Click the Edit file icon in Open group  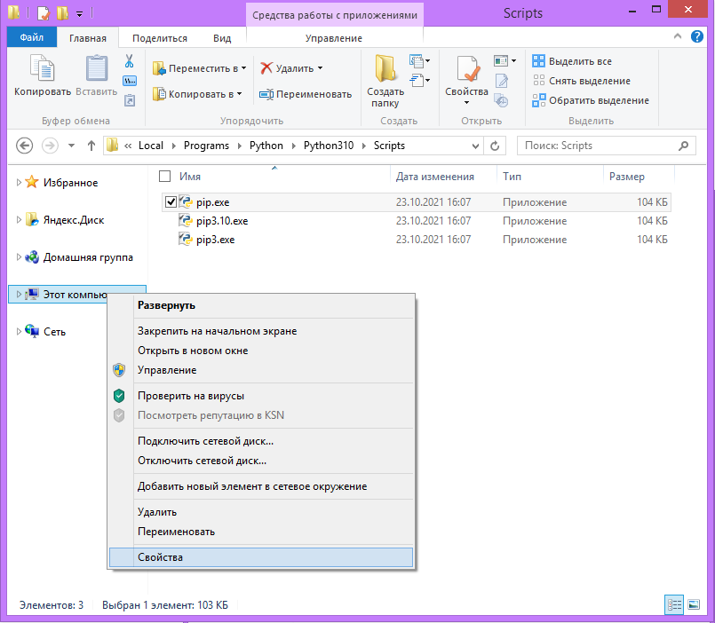click(x=502, y=81)
